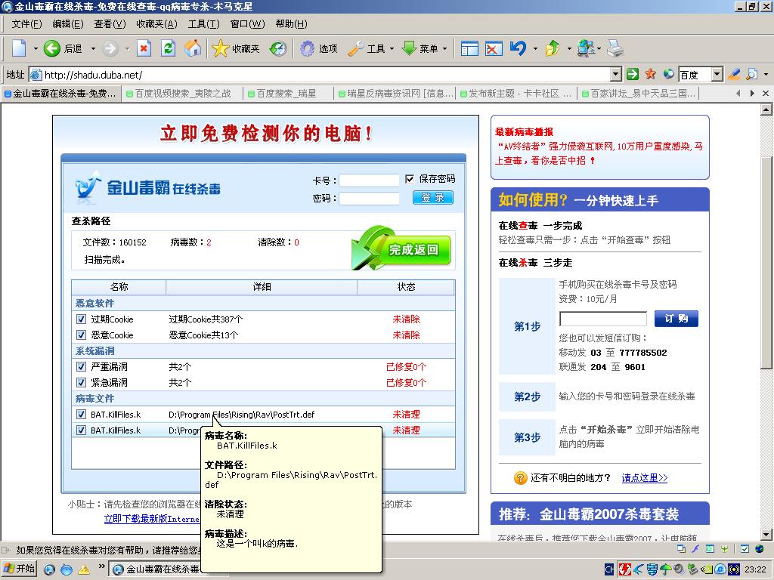The width and height of the screenshot is (774, 580).
Task: Toggle the 保存密码 (save password) checkbox
Action: coord(410,179)
